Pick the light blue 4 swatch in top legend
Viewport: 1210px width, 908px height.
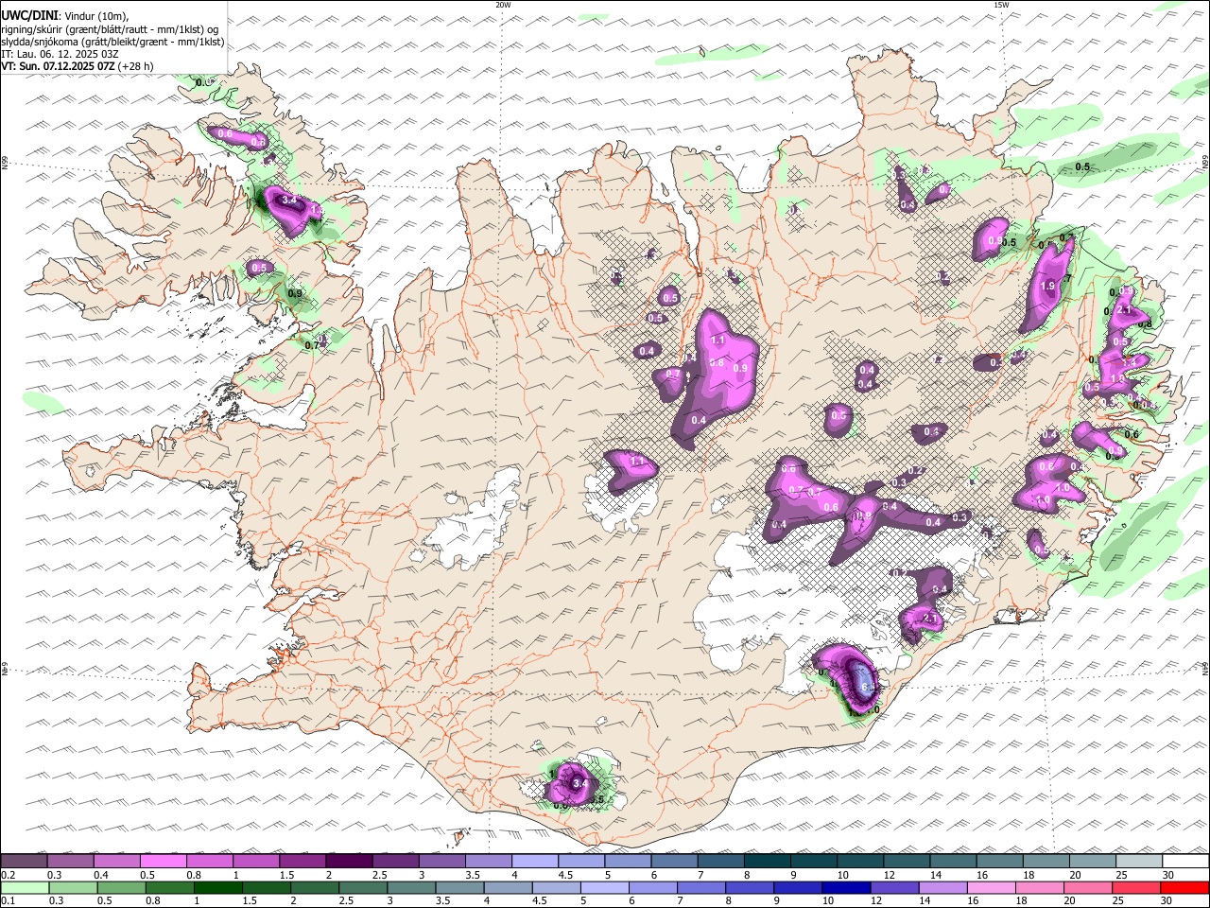(x=533, y=862)
